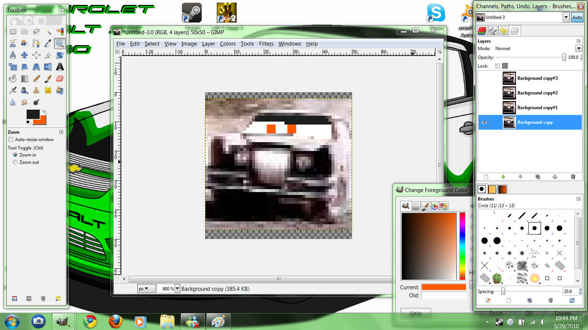Select the Select by Color tool
588x330 pixels.
pos(60,32)
